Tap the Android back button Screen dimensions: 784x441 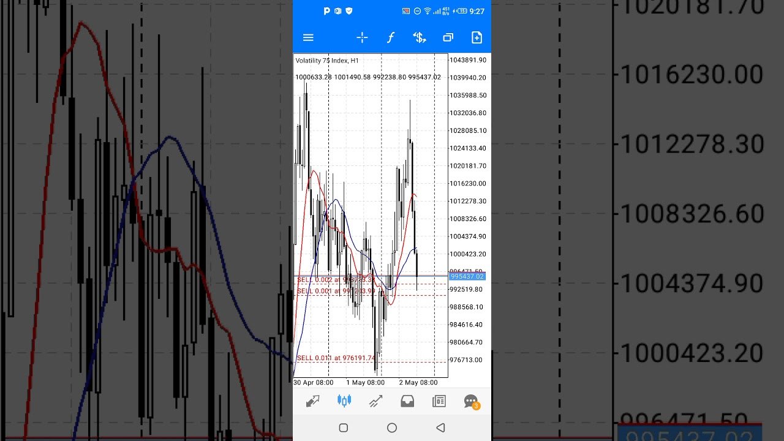440,428
